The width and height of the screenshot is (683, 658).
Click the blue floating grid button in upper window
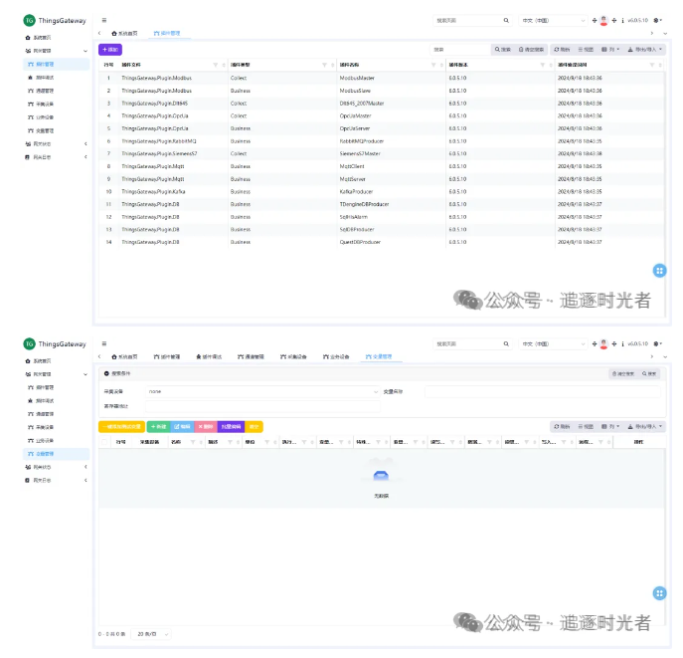(659, 271)
